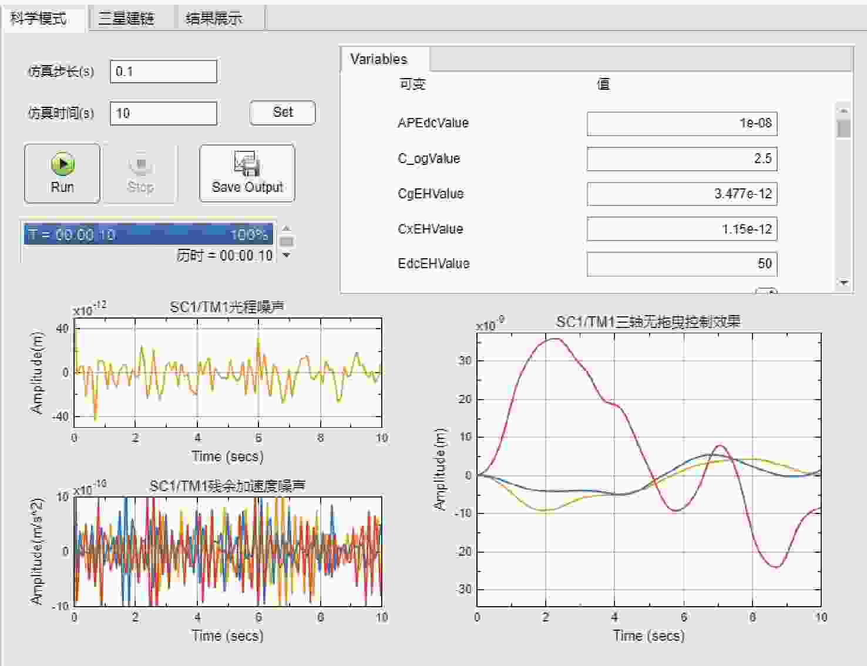Click the Save Output floppy disk icon

tap(247, 164)
